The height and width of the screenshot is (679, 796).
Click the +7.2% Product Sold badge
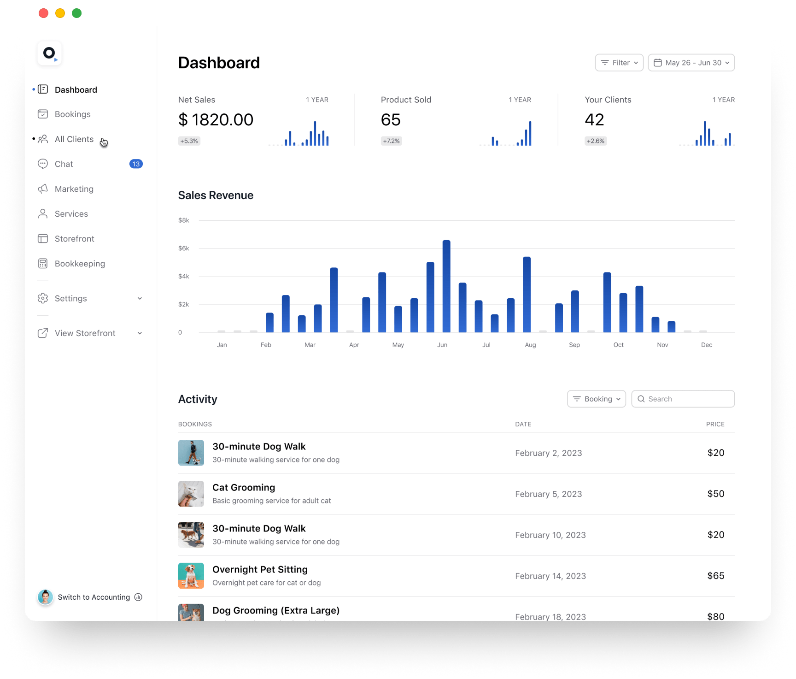coord(392,141)
